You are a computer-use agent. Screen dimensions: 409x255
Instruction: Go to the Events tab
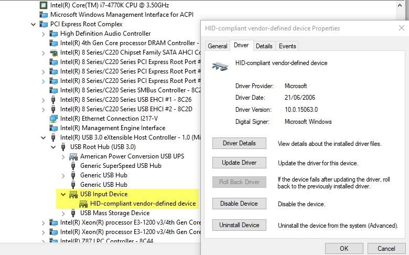coord(287,46)
